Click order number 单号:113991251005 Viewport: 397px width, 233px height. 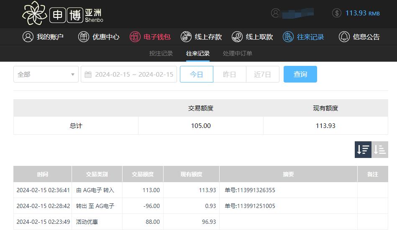point(250,206)
